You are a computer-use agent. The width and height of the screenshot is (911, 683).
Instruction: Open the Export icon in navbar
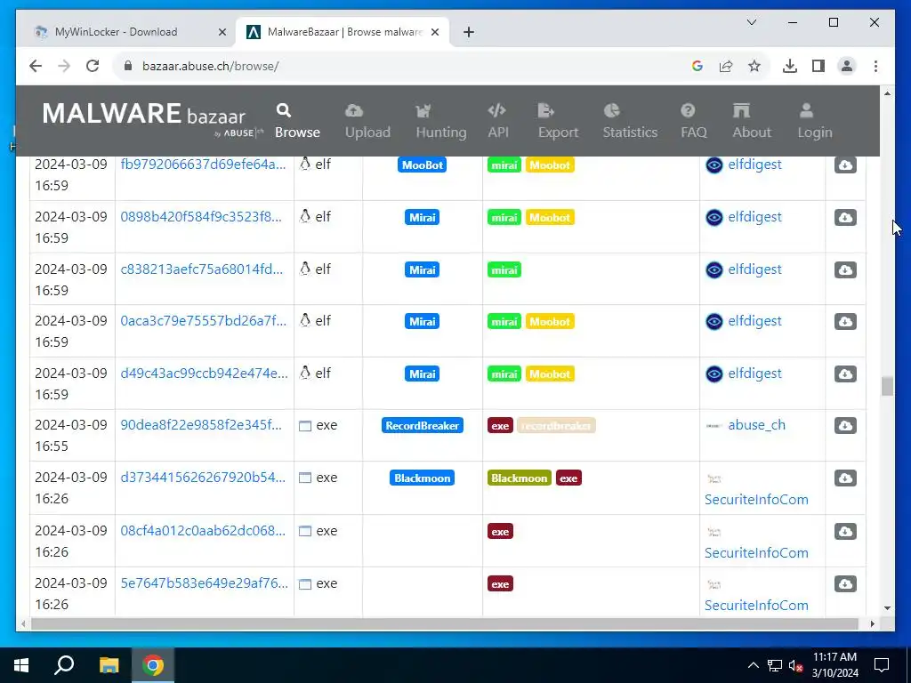546,110
